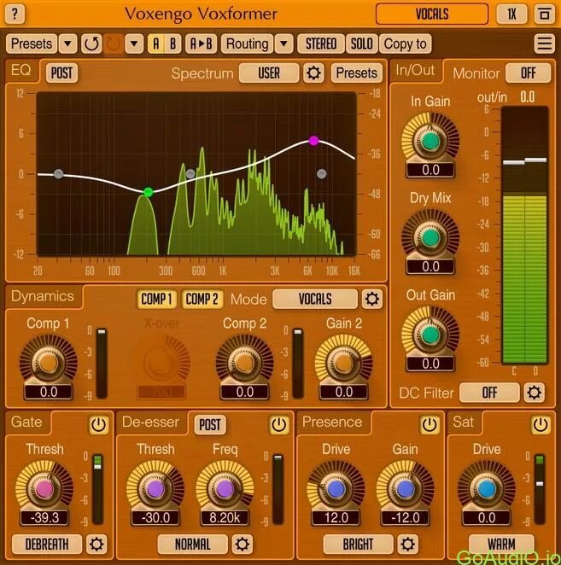Click the out/in level meter
The height and width of the screenshot is (565, 561).
(525, 235)
